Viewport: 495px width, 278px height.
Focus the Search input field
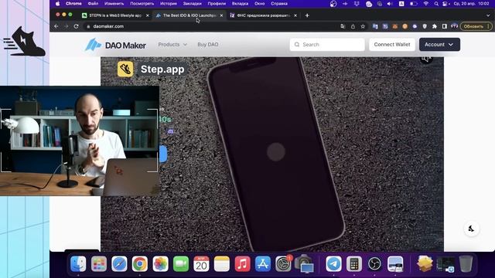pyautogui.click(x=327, y=45)
